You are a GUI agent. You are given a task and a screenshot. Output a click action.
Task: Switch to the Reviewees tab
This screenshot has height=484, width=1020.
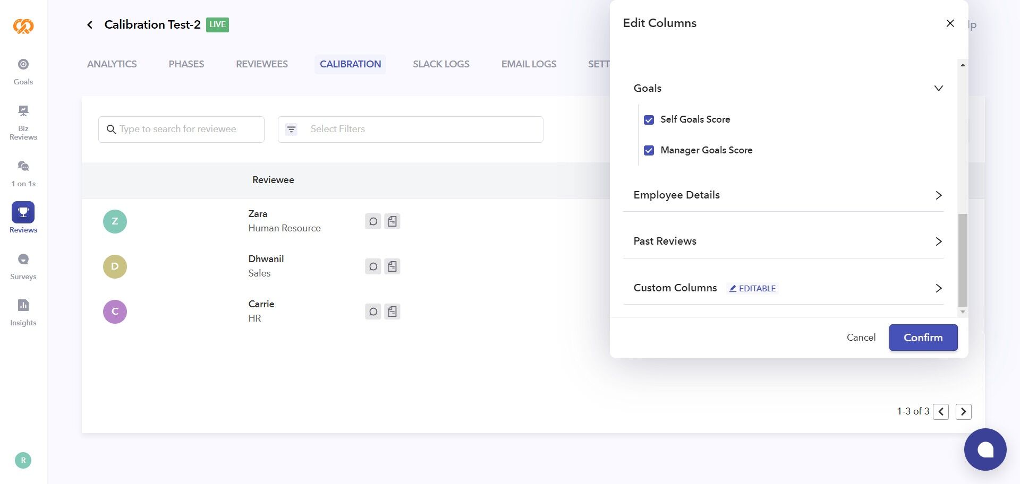(x=262, y=64)
